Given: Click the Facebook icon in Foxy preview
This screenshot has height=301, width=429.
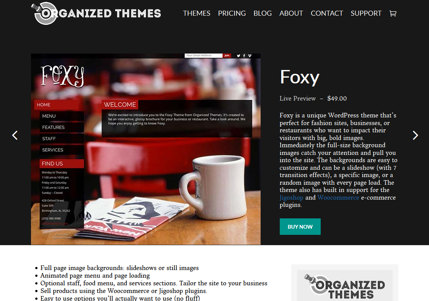Looking at the screenshot, I should point(244,55).
